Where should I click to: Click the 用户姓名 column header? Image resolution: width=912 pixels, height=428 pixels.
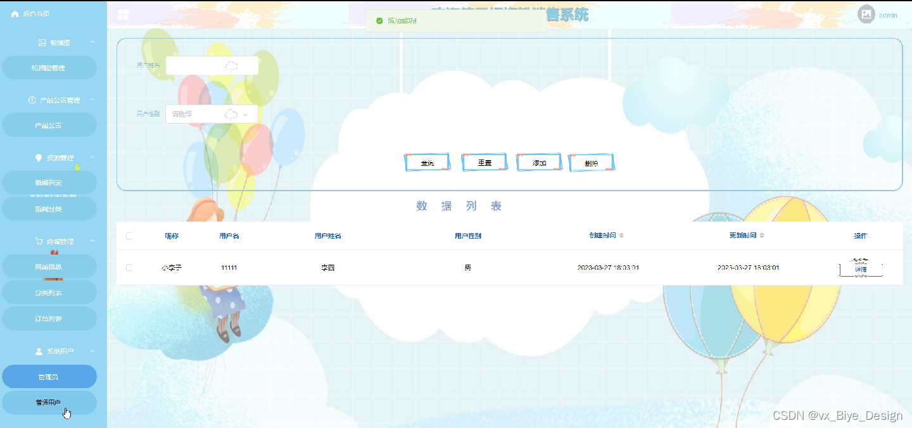pos(328,236)
